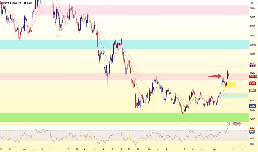Click the 01:26:24 countdown price label
This screenshot has height=152, width=258.
pos(253,76)
